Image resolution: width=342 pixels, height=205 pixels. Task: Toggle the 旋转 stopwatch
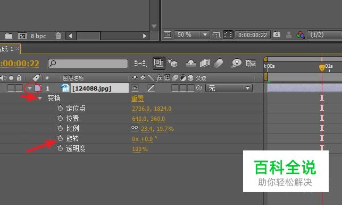60,138
